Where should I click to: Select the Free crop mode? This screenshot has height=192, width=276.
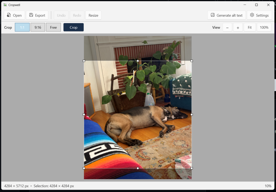click(x=53, y=27)
